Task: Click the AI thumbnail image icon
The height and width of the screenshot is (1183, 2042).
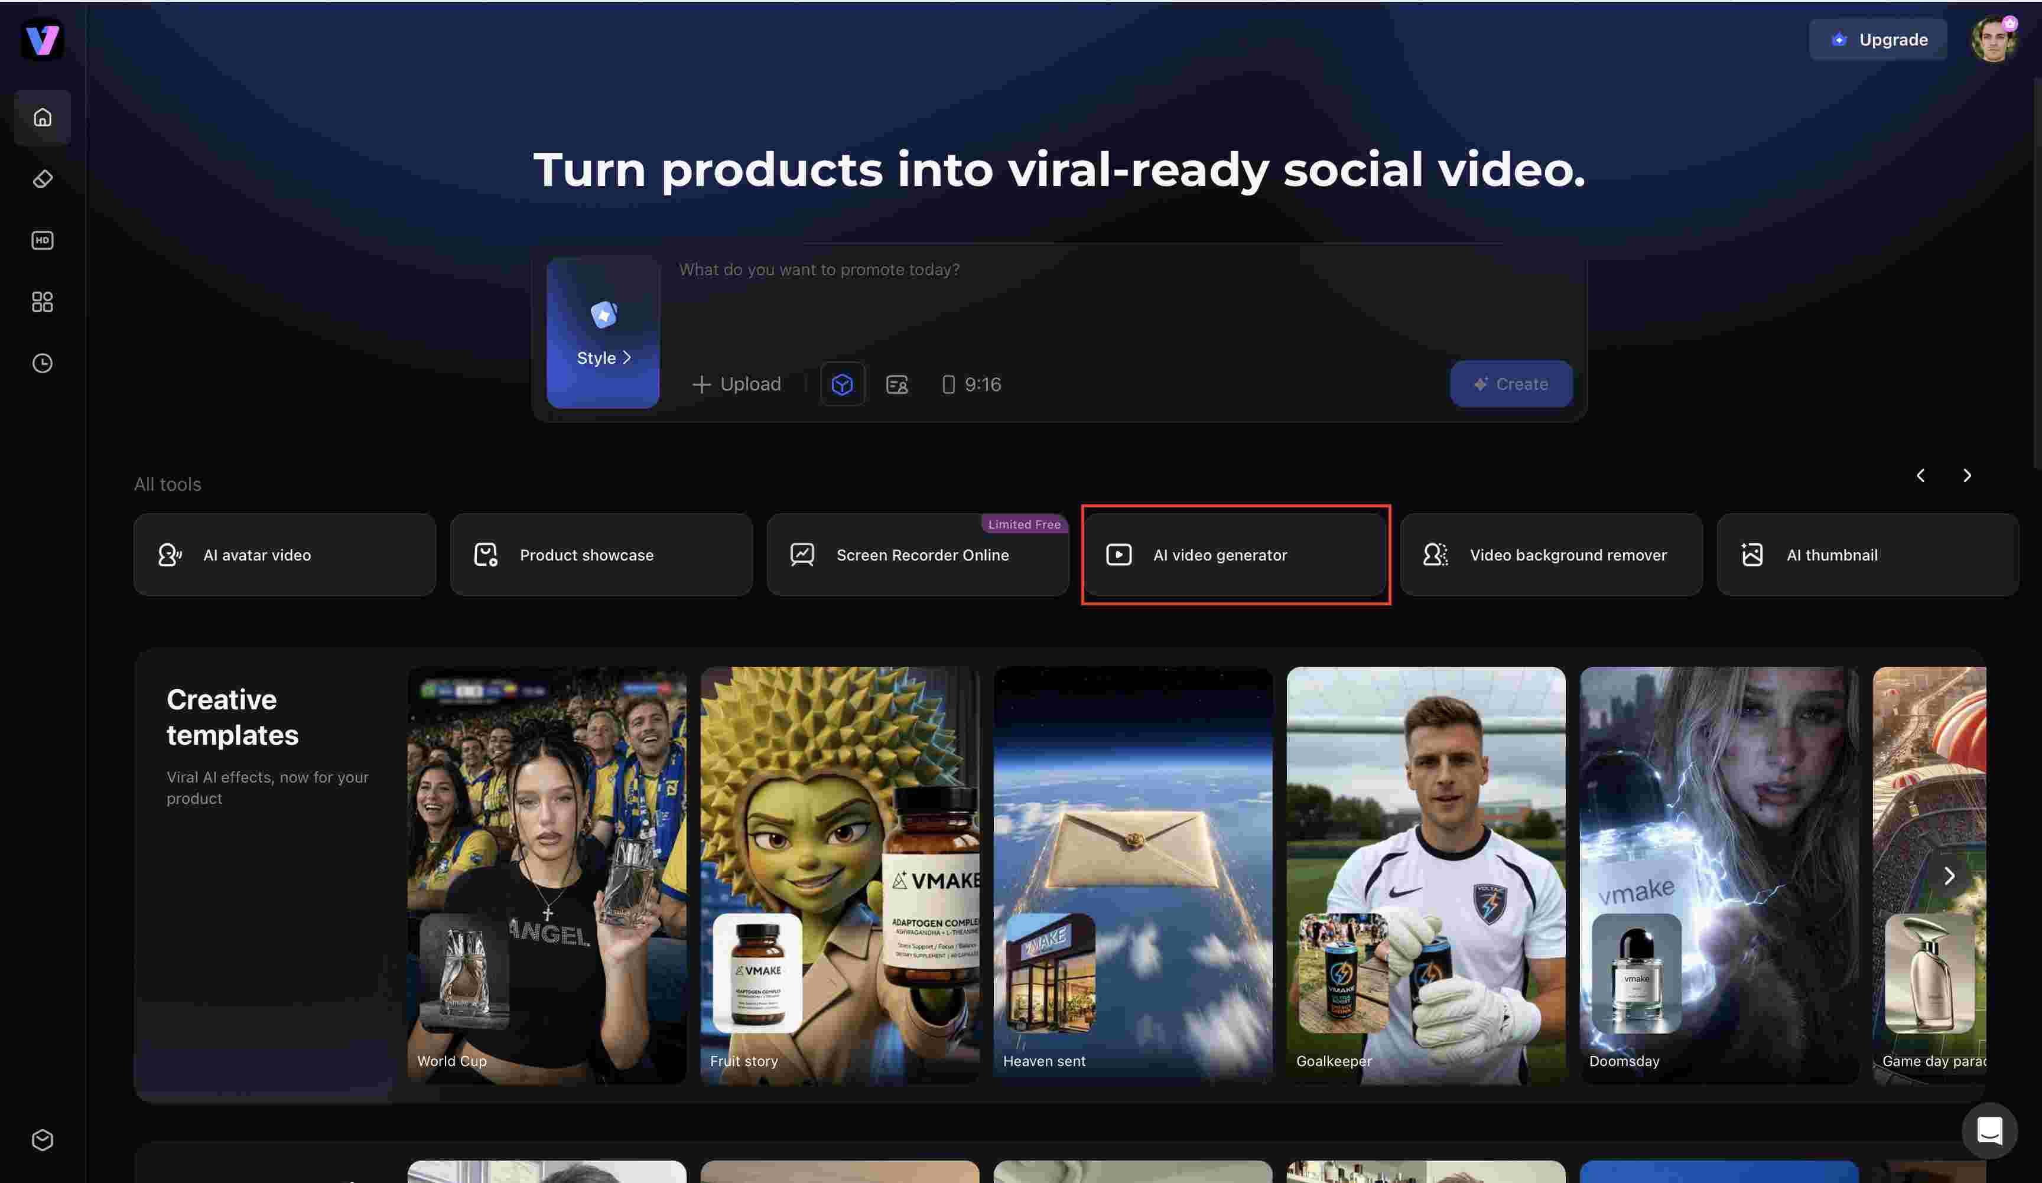Action: click(1752, 555)
